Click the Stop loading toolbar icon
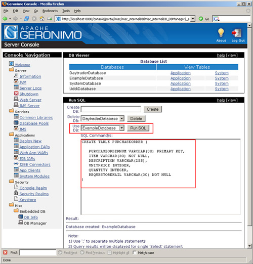The height and width of the screenshot is (264, 253). (x=34, y=19)
